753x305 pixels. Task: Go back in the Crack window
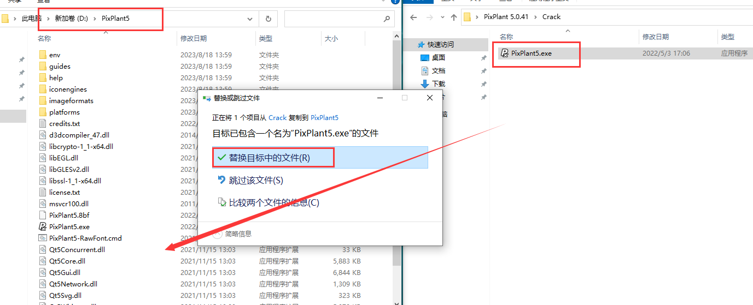coord(414,17)
